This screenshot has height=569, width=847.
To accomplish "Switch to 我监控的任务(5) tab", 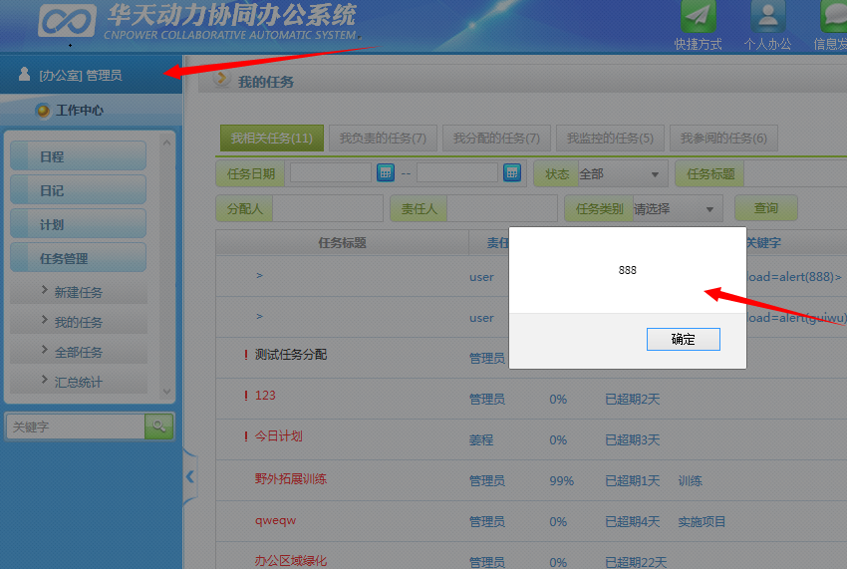I will [610, 139].
